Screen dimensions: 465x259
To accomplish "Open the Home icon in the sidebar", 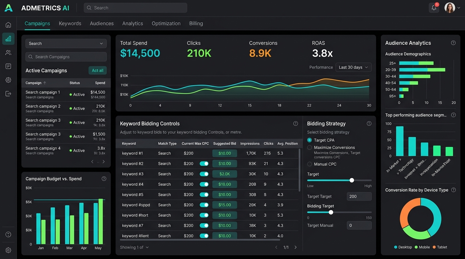I will click(8, 25).
